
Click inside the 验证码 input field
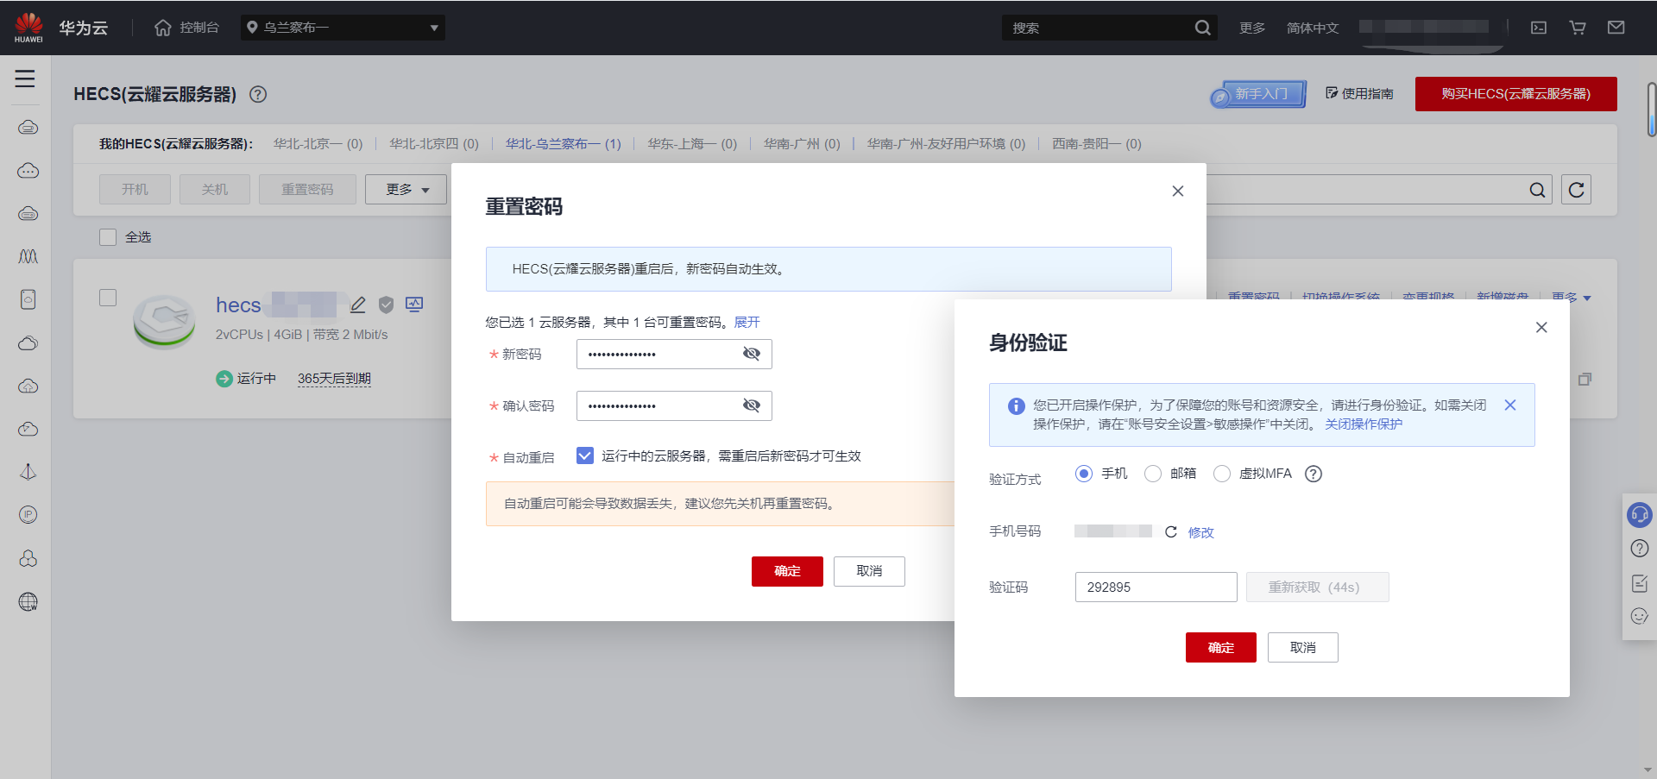(1156, 587)
